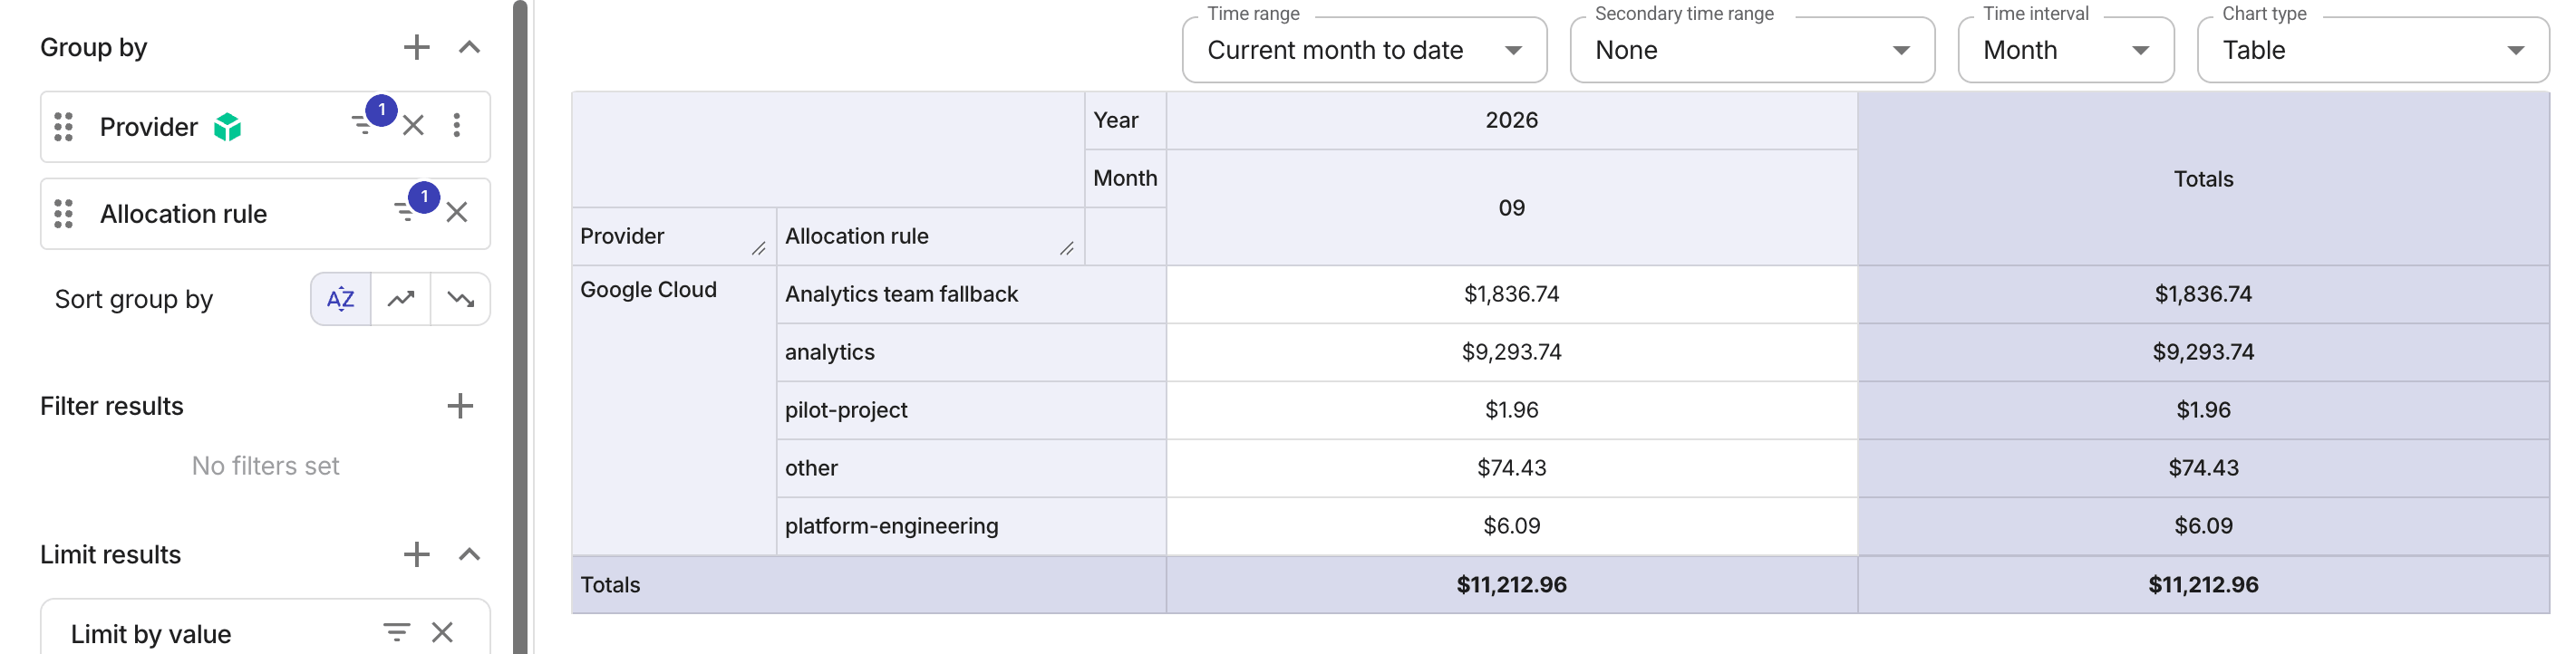This screenshot has height=654, width=2576.
Task: Click the $9,293.74 value under month 09
Action: tap(1511, 352)
